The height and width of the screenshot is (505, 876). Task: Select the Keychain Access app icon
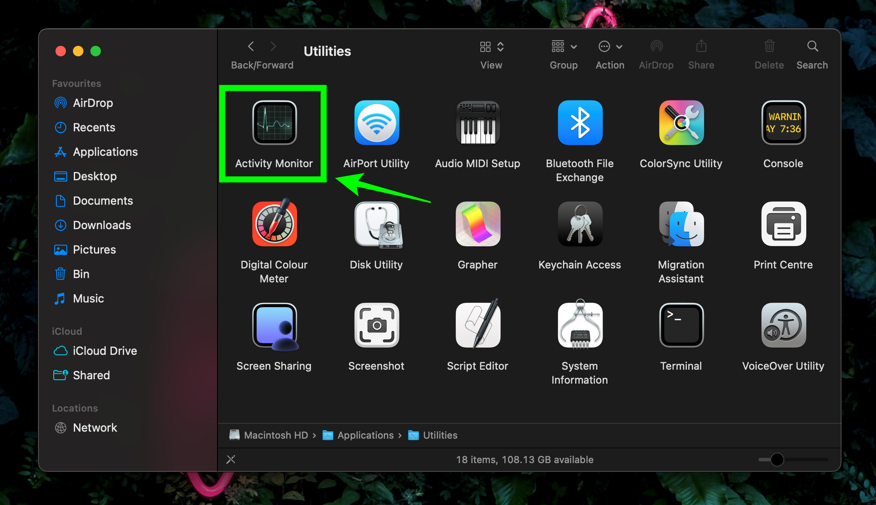(580, 224)
